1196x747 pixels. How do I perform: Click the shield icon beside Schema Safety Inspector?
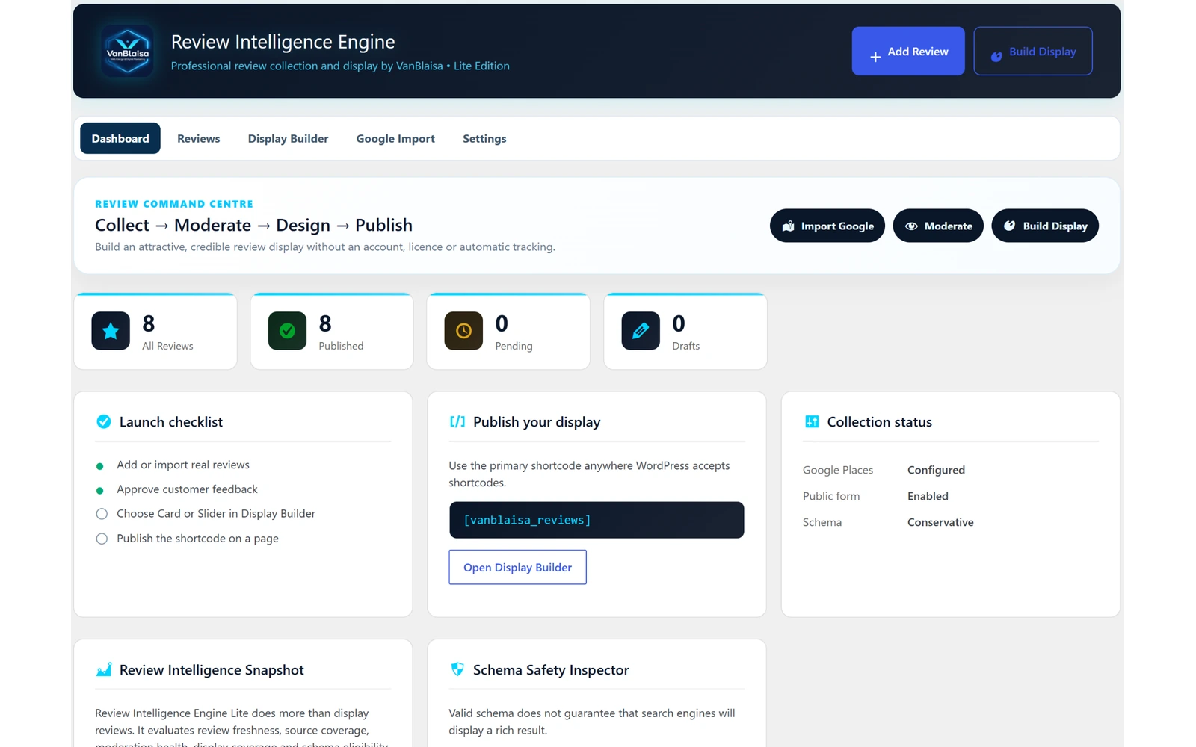coord(457,669)
